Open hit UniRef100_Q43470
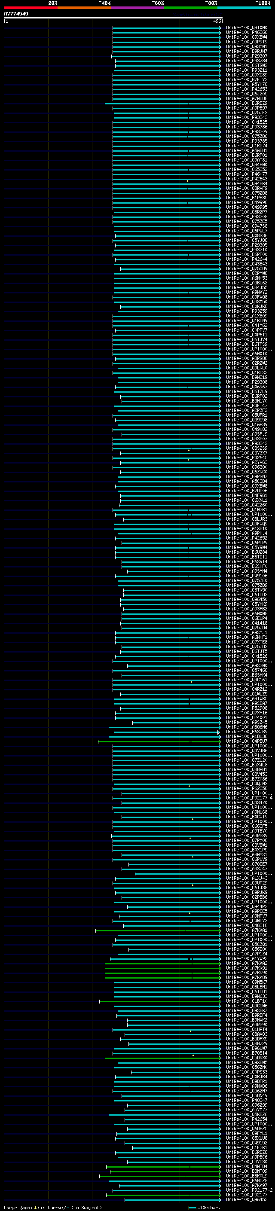This screenshot has height=1211, width=275. (246, 802)
